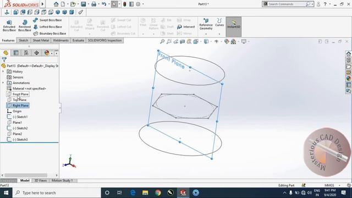This screenshot has height=198, width=352.
Task: Switch to the Weldments tab
Action: click(61, 40)
